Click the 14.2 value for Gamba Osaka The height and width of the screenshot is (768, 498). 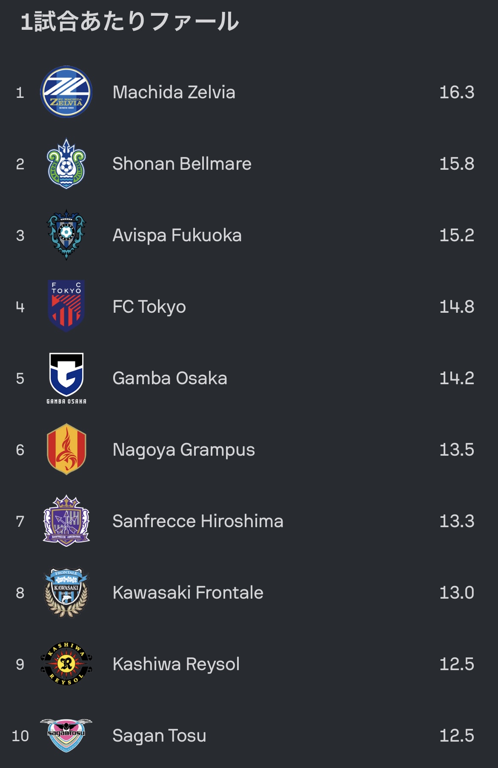pyautogui.click(x=457, y=378)
